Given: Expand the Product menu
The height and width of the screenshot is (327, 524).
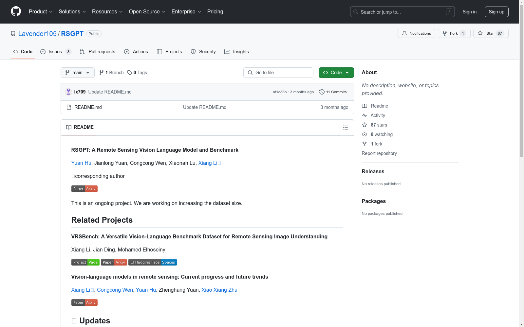Looking at the screenshot, I should (41, 12).
